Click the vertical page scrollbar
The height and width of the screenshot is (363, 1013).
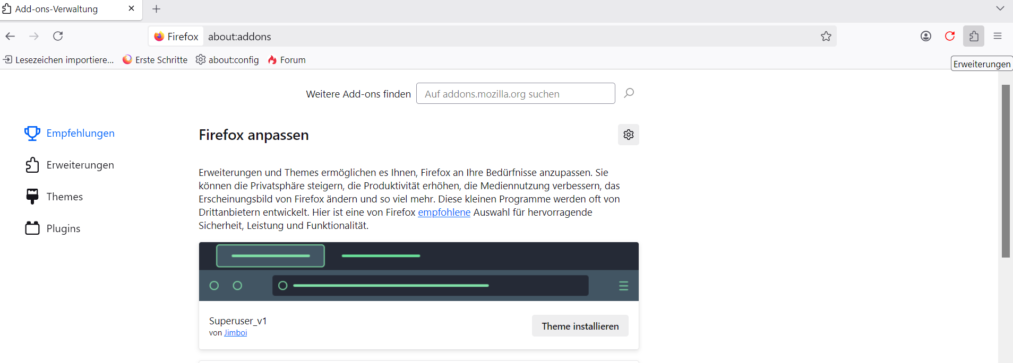click(x=1006, y=171)
